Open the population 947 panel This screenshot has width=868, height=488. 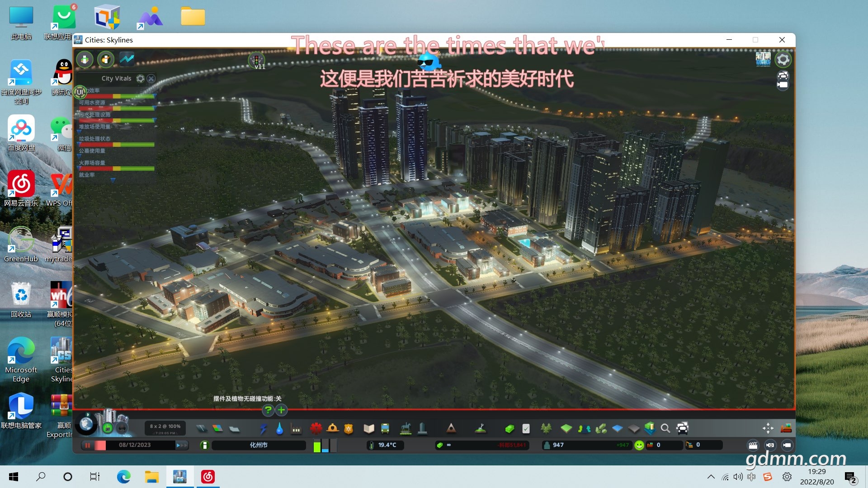586,445
